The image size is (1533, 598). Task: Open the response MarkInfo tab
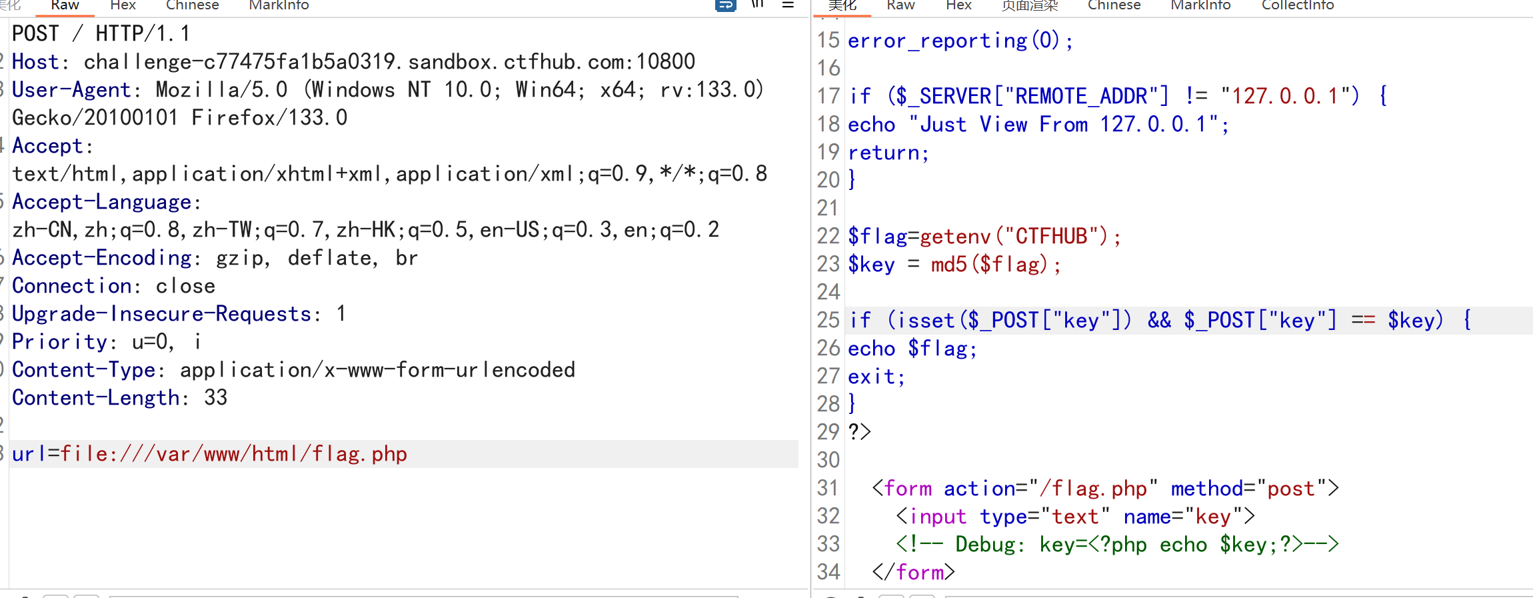click(1200, 5)
